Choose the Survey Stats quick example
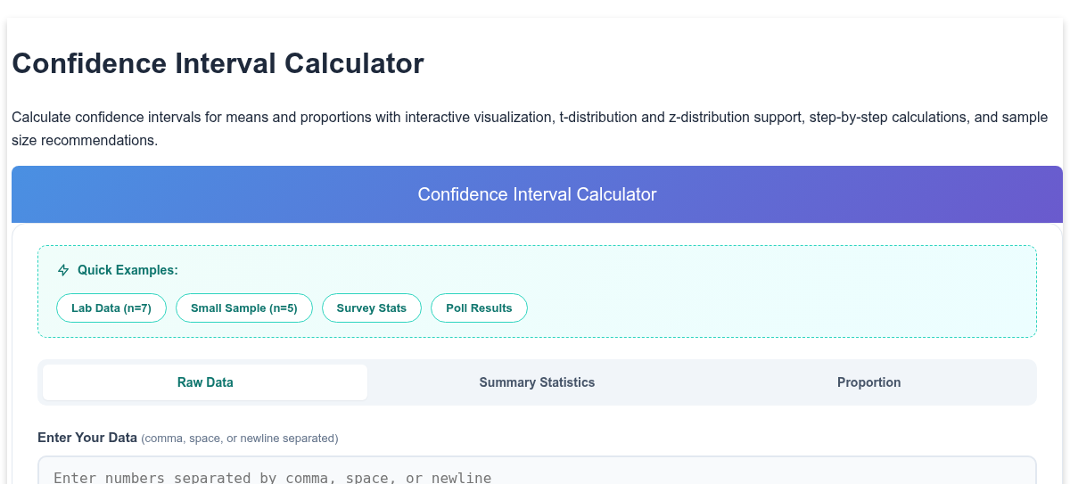This screenshot has height=484, width=1070. tap(371, 308)
